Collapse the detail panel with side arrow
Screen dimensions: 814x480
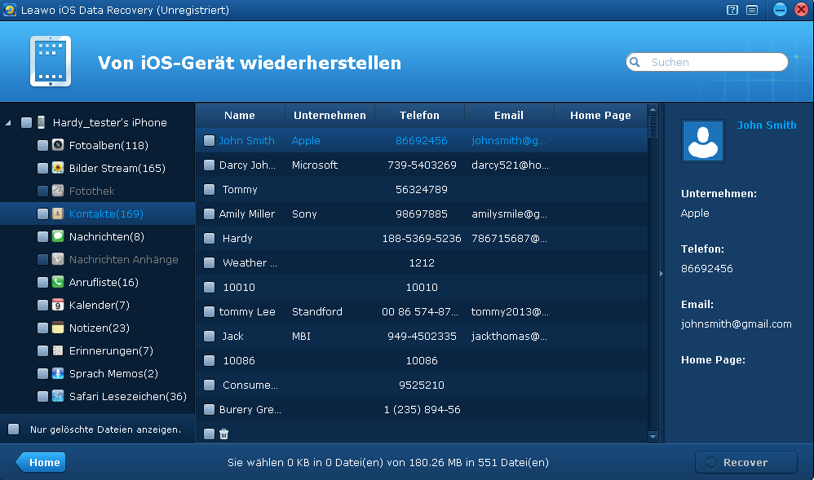click(661, 273)
